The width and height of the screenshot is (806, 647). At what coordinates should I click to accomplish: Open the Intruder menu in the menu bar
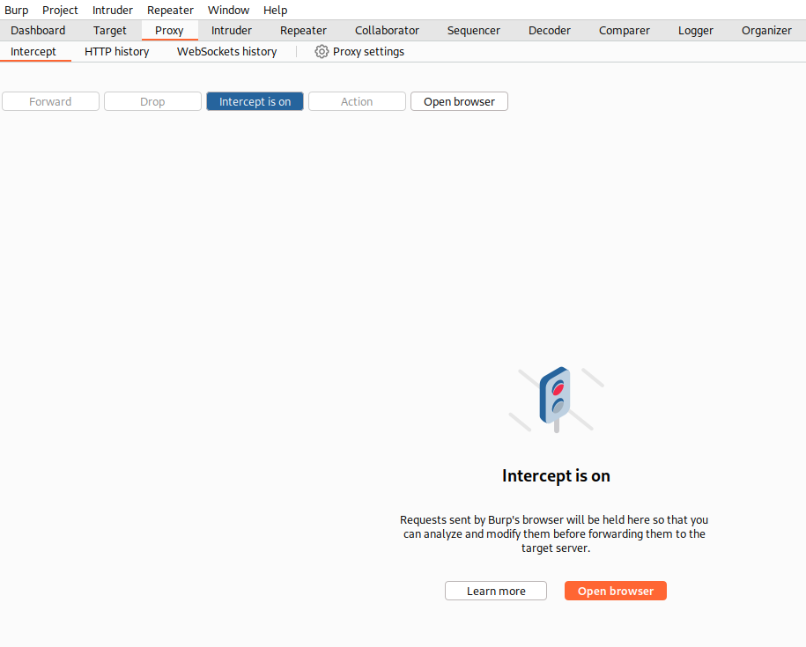coord(113,11)
